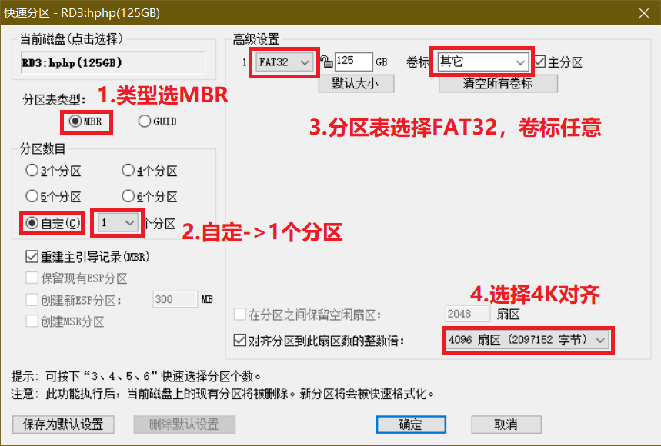Open the 4096 sectors alignment dropdown

527,339
